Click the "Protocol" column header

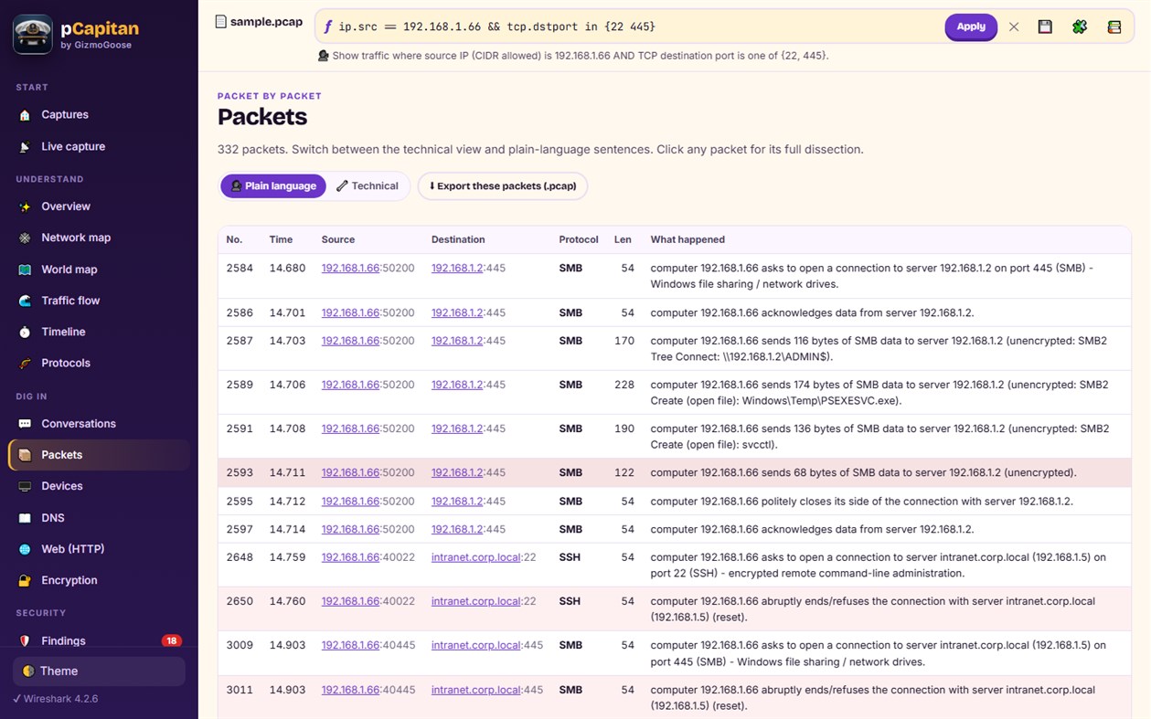579,239
